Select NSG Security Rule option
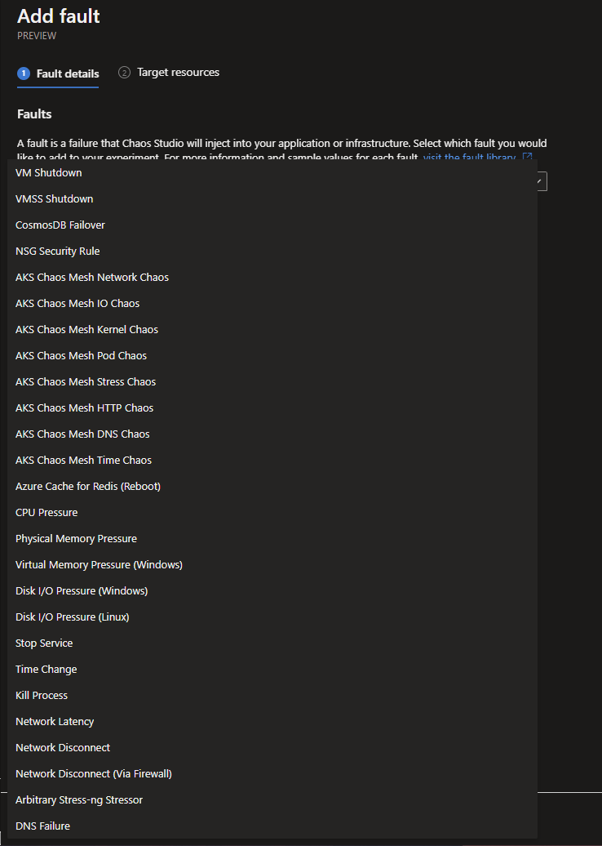Image resolution: width=602 pixels, height=846 pixels. pyautogui.click(x=58, y=252)
